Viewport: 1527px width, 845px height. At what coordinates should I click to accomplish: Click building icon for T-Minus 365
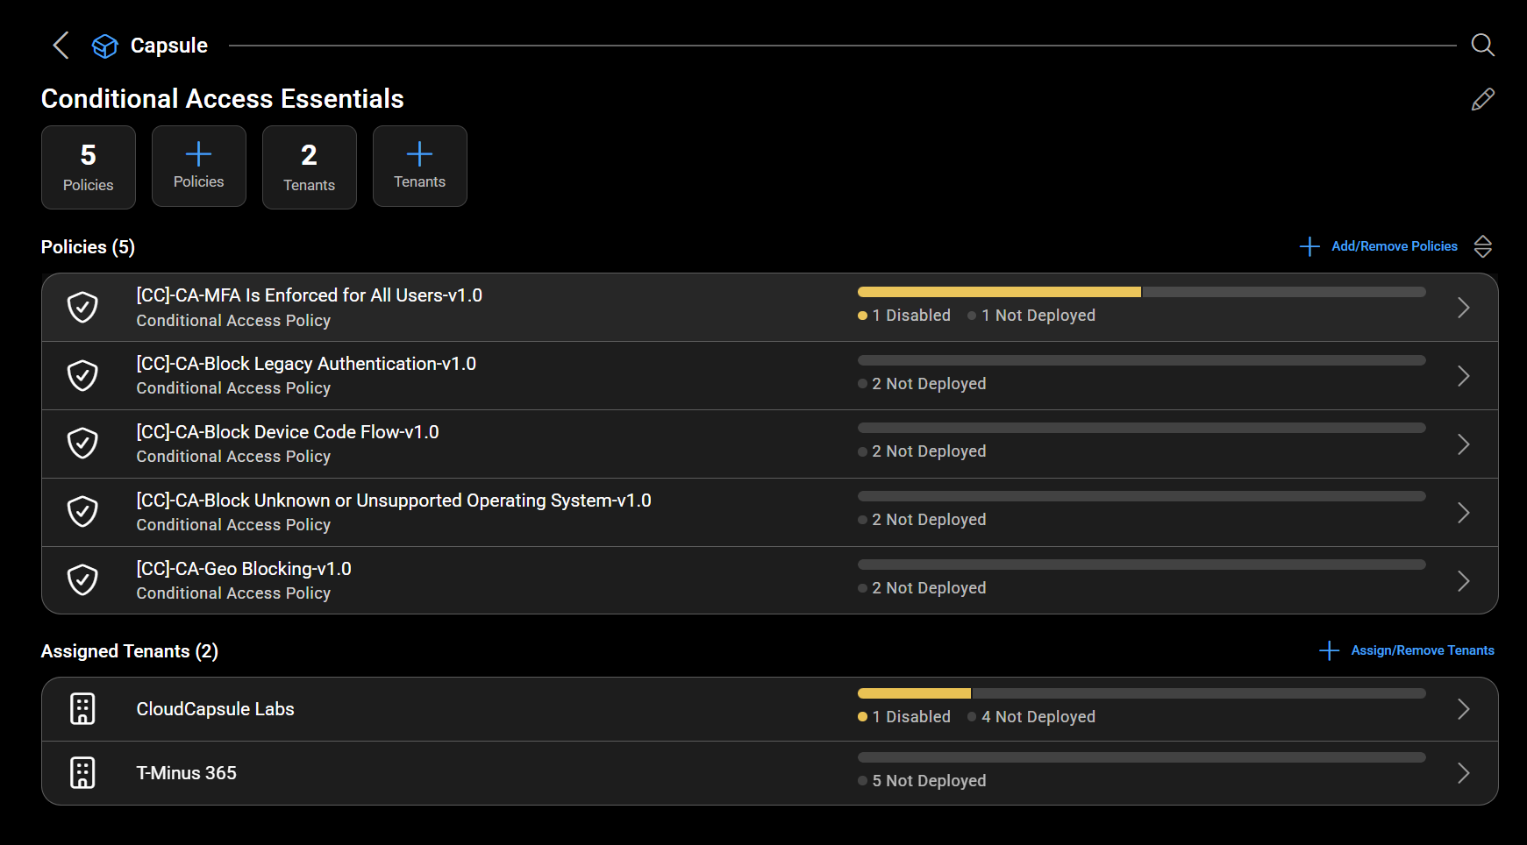(82, 773)
